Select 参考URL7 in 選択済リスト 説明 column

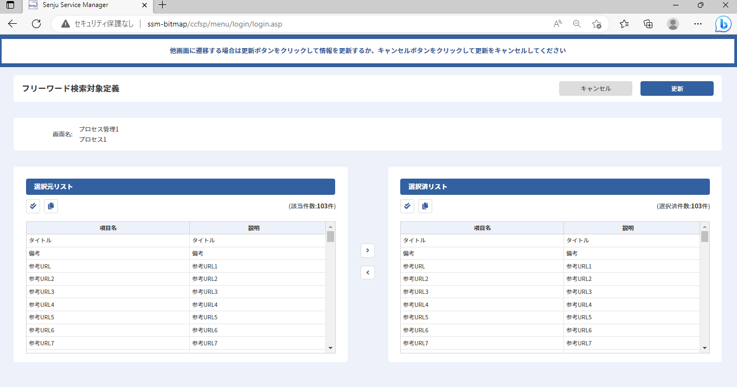632,343
